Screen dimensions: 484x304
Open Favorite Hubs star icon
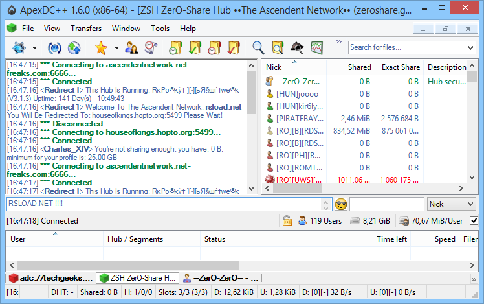[x=101, y=48]
